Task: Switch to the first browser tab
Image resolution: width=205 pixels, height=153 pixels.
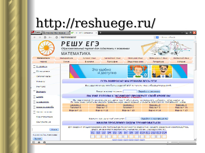Action: coord(56,33)
